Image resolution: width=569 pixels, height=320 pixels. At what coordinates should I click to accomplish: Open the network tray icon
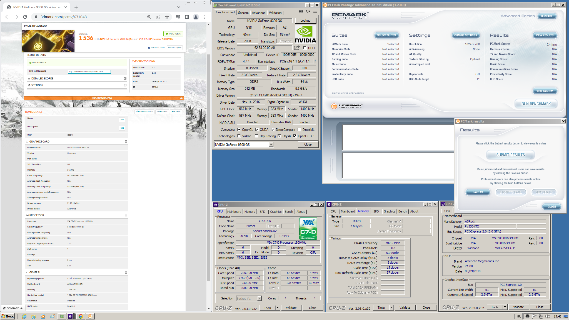[541, 316]
